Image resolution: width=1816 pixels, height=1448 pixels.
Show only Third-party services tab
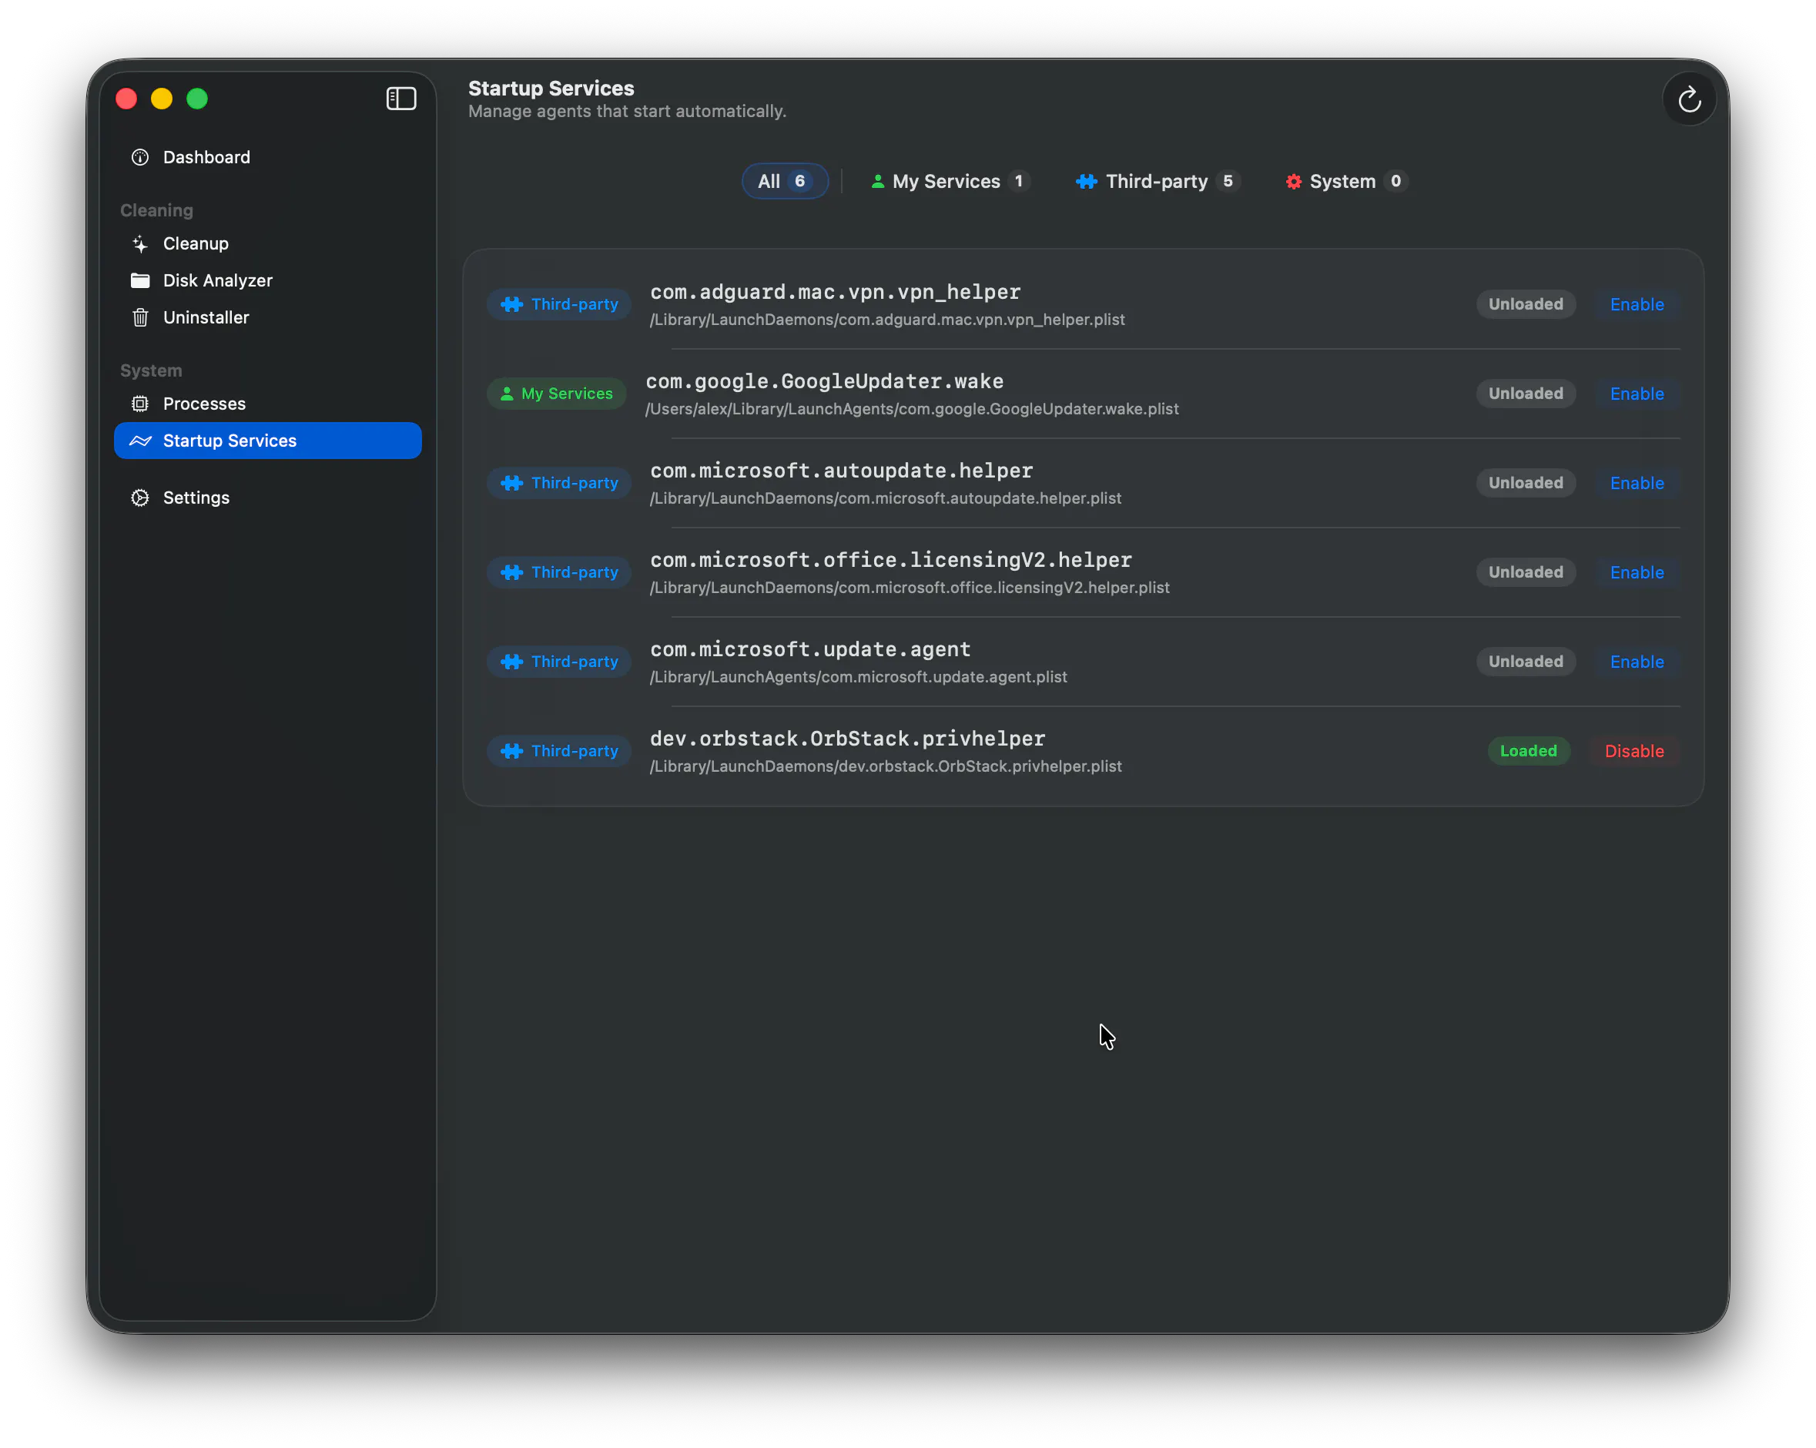pyautogui.click(x=1158, y=181)
